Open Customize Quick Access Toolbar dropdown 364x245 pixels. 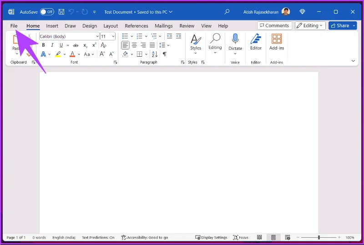tap(94, 12)
